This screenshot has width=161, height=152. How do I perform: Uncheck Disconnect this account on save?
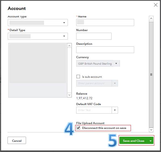point(78,128)
